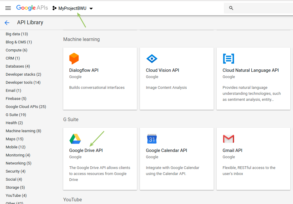
Task: Click the Google Drive API icon
Action: [x=75, y=139]
